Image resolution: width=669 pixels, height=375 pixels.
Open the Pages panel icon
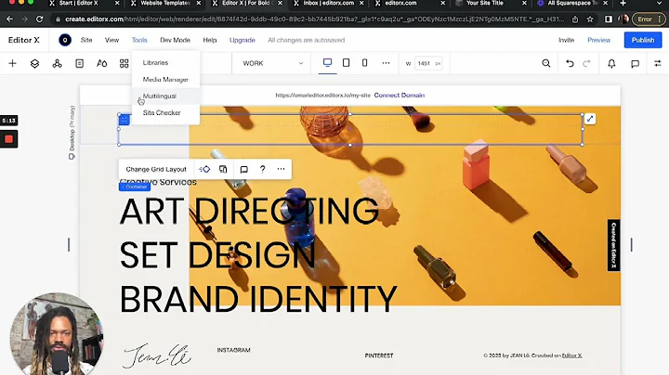(x=79, y=63)
